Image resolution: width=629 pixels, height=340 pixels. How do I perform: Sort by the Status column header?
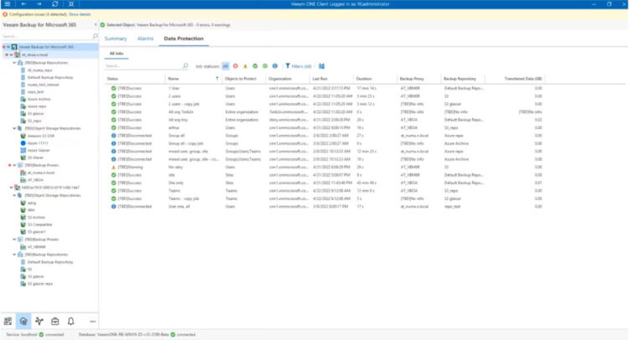click(x=112, y=79)
